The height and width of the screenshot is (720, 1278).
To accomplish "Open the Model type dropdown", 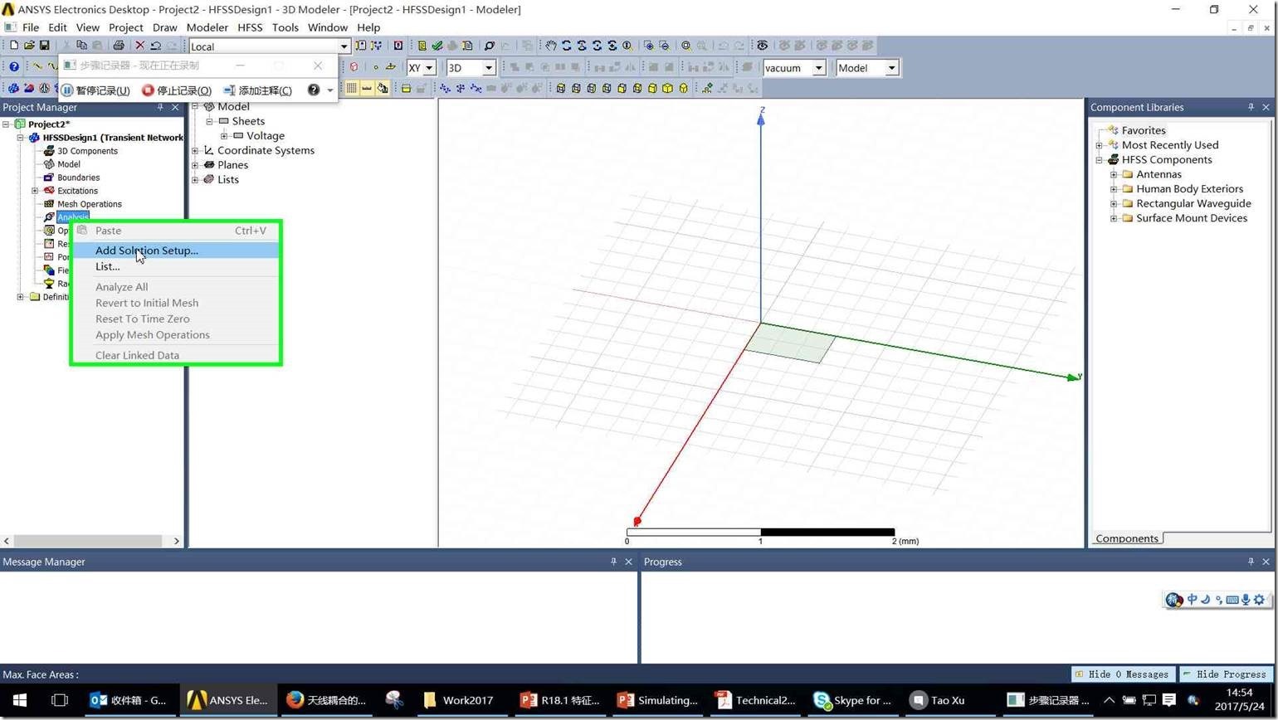I will (892, 68).
